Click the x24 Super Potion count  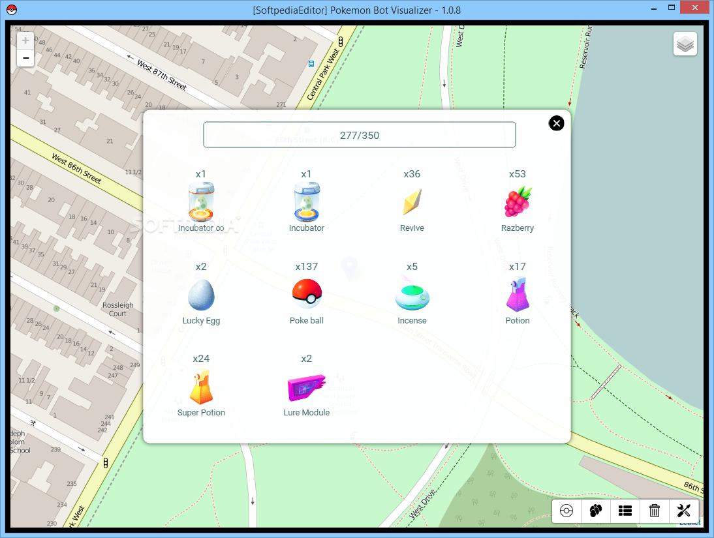[201, 358]
